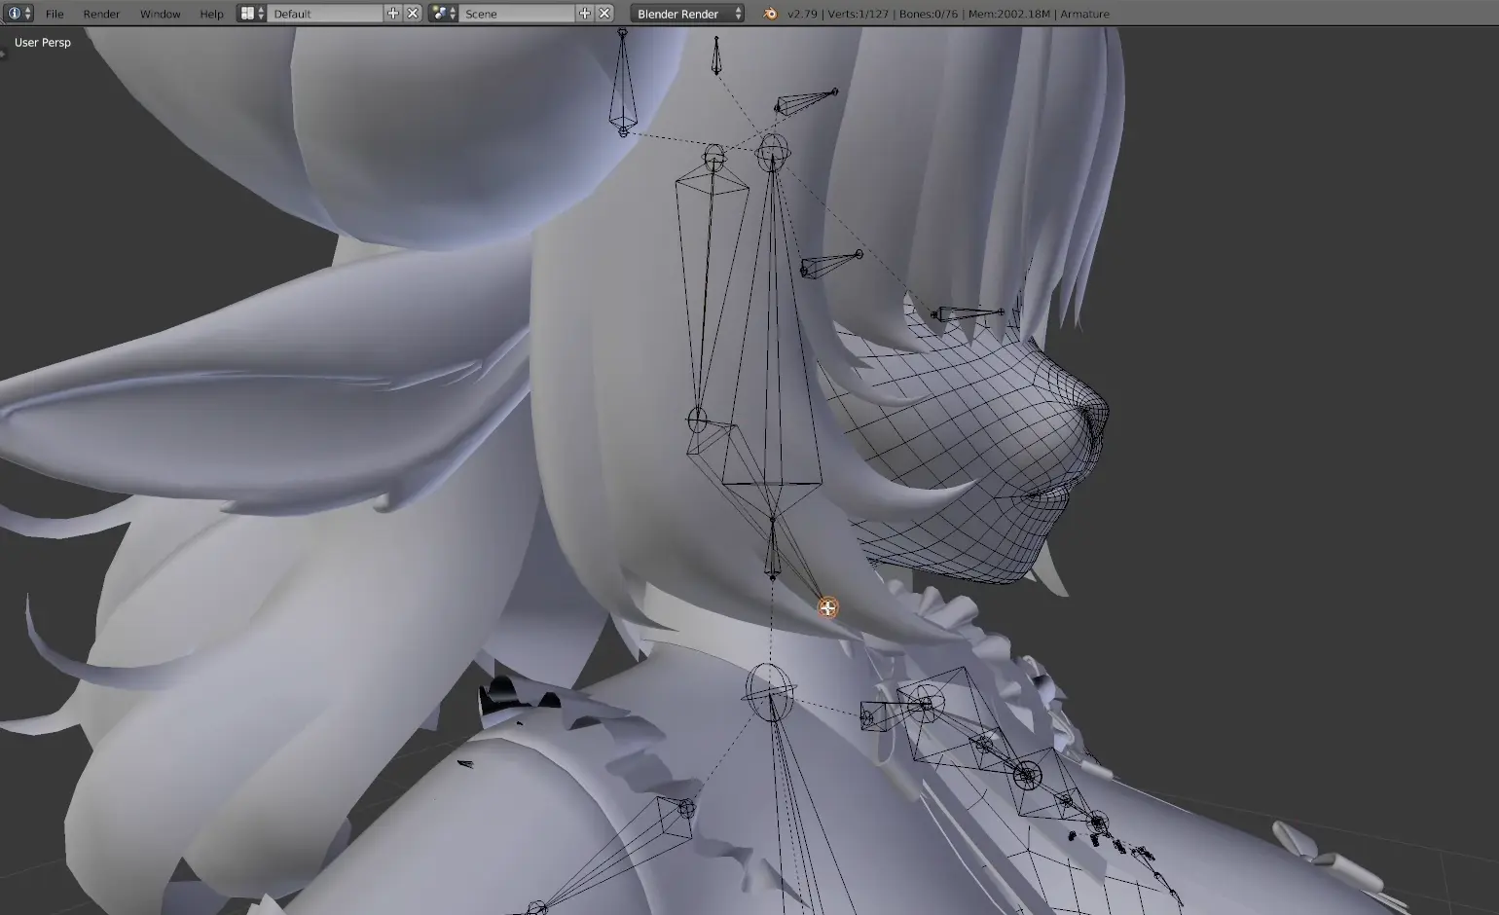
Task: Open the Render menu
Action: coord(101,14)
